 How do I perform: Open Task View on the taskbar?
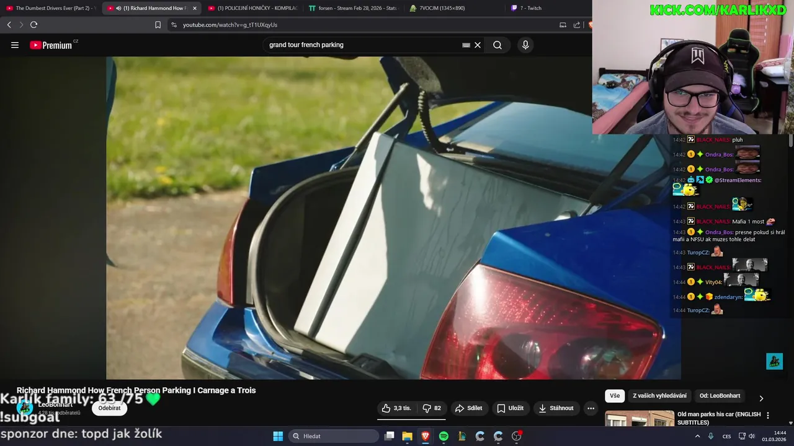click(389, 436)
